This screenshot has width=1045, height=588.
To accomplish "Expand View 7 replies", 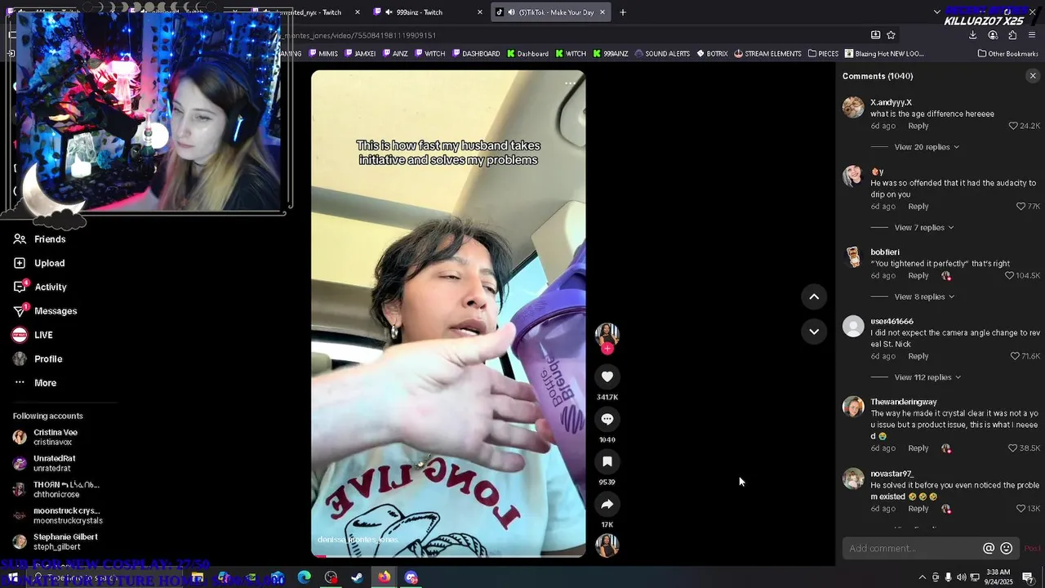I will click(924, 228).
